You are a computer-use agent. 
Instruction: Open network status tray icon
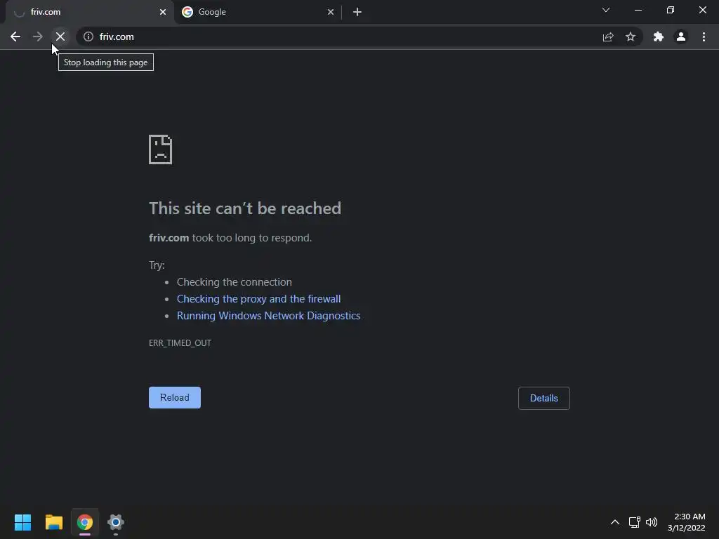(x=634, y=522)
